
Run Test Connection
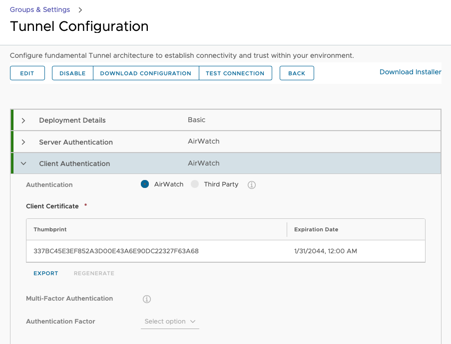(235, 73)
